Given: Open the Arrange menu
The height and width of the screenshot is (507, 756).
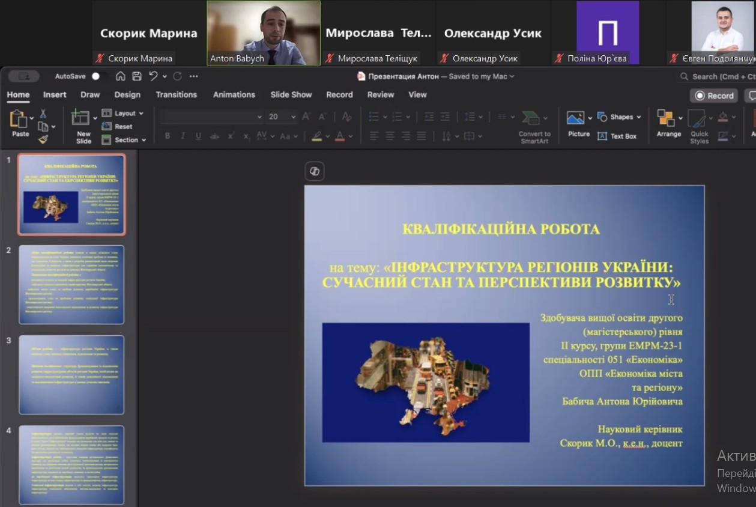Looking at the screenshot, I should tap(668, 124).
